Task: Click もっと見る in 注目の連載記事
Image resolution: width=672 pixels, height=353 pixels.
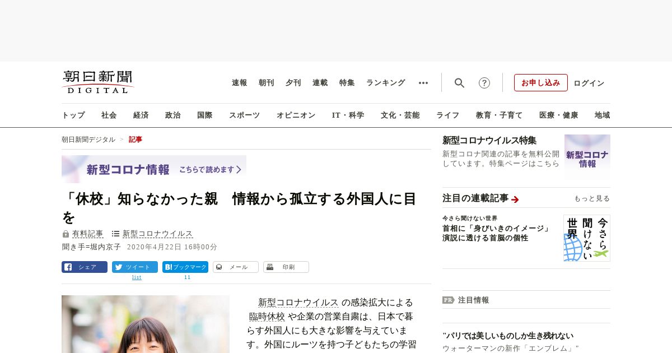Action: pos(592,198)
